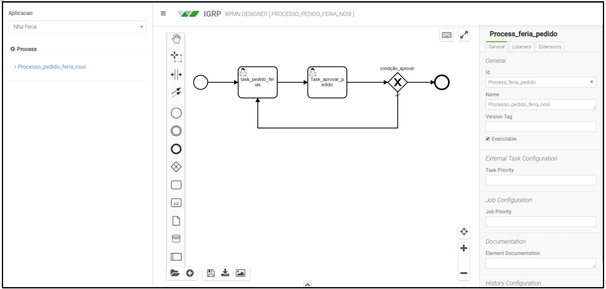Viewport: 606px width, 289px height.
Task: Click the Name text area
Action: pyautogui.click(x=541, y=104)
